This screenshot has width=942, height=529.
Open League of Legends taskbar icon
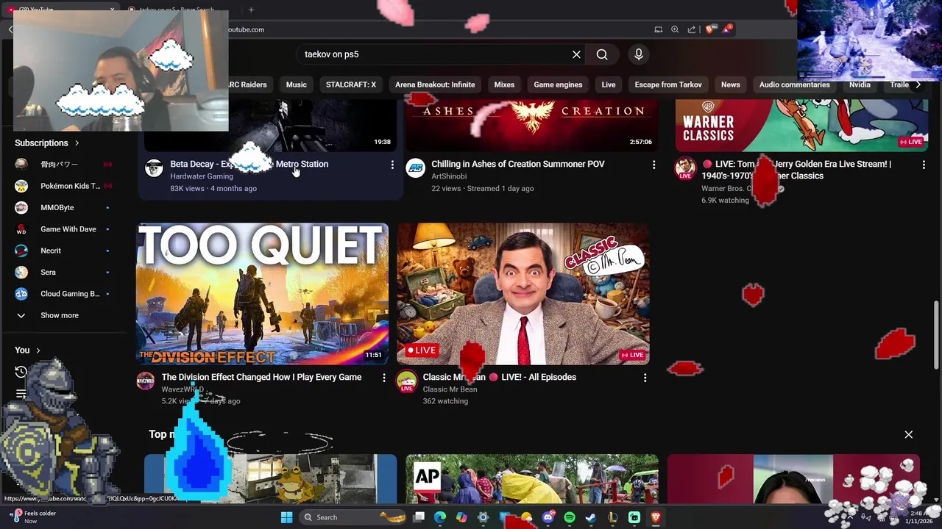pos(612,517)
